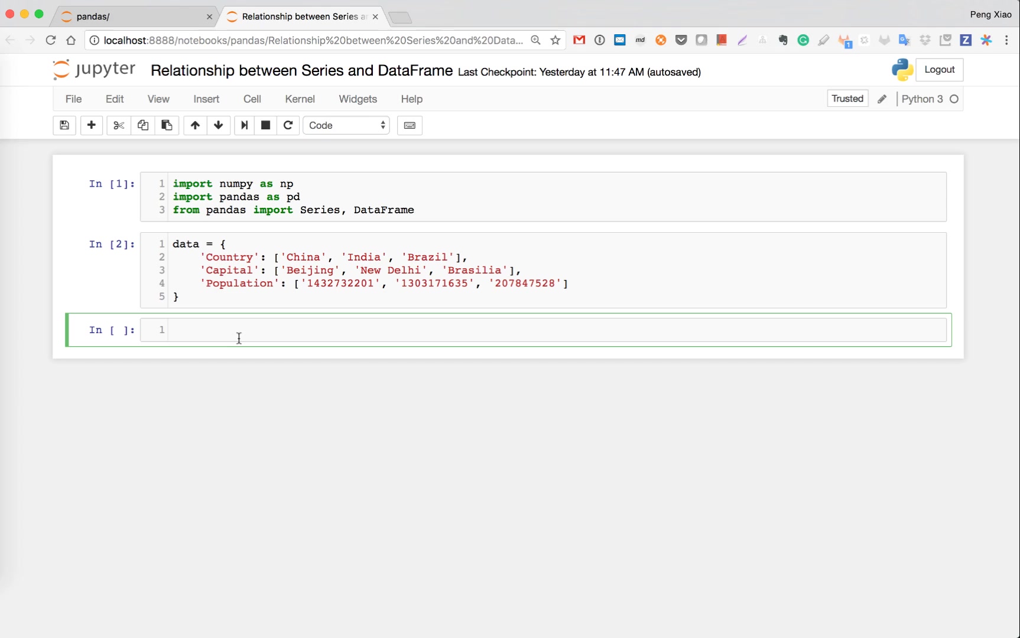Image resolution: width=1020 pixels, height=638 pixels.
Task: Switch to the pandas/ browser tab
Action: pyautogui.click(x=133, y=17)
